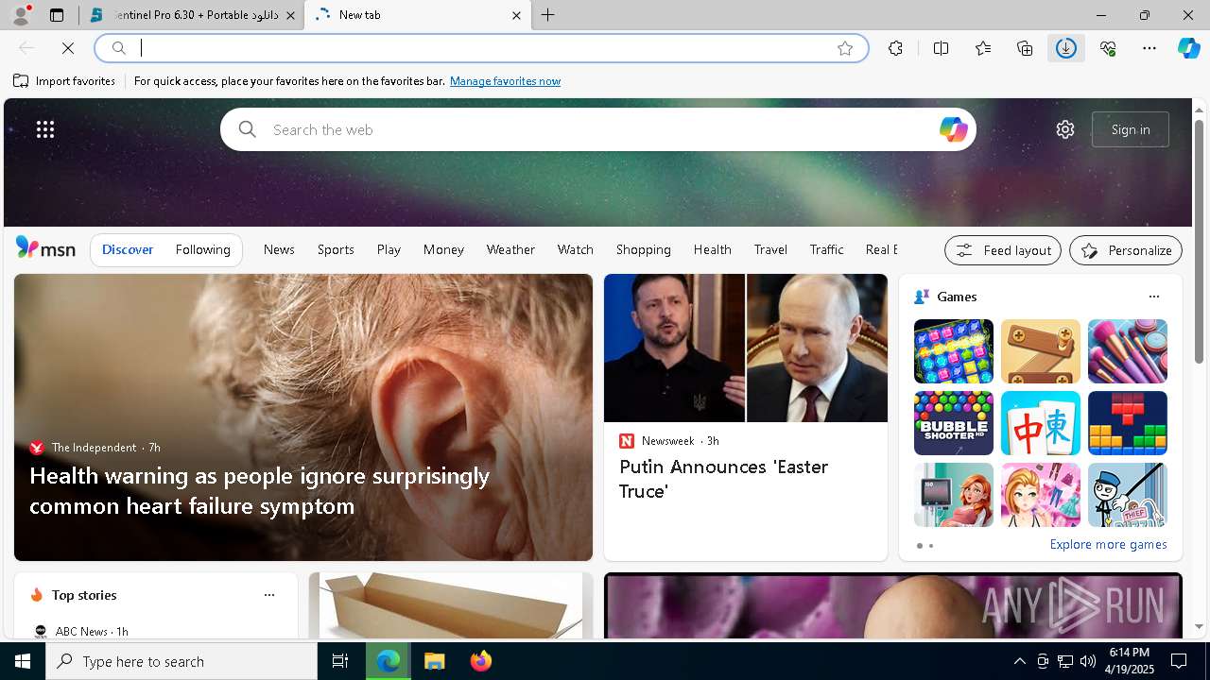Play the Mahjong tiles game
This screenshot has width=1210, height=680.
tap(1041, 423)
